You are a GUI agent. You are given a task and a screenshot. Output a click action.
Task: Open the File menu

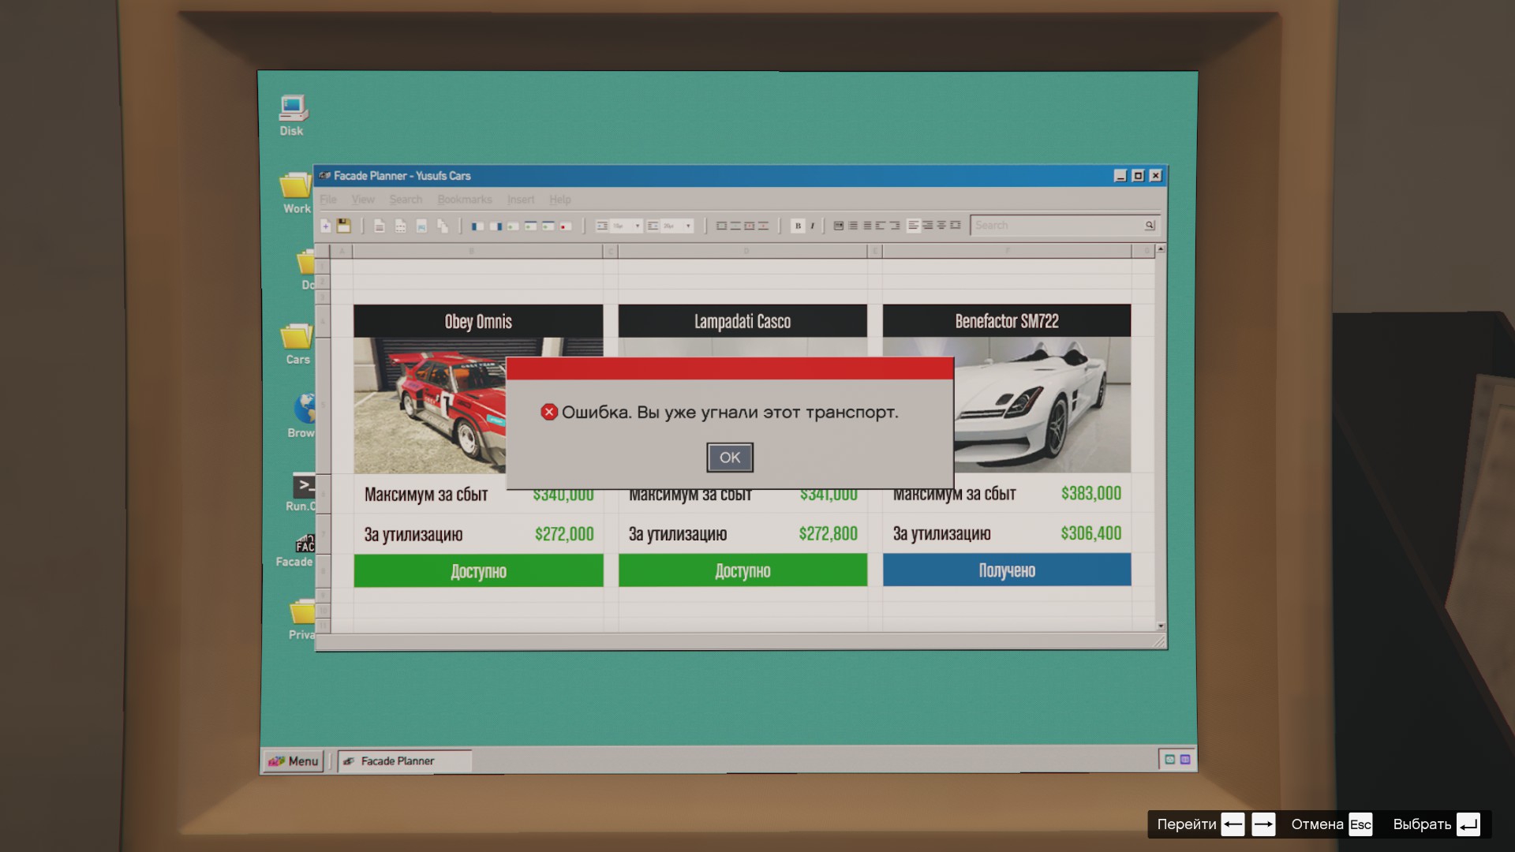328,200
